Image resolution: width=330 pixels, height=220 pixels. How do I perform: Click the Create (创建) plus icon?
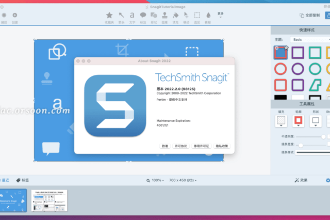point(15,15)
